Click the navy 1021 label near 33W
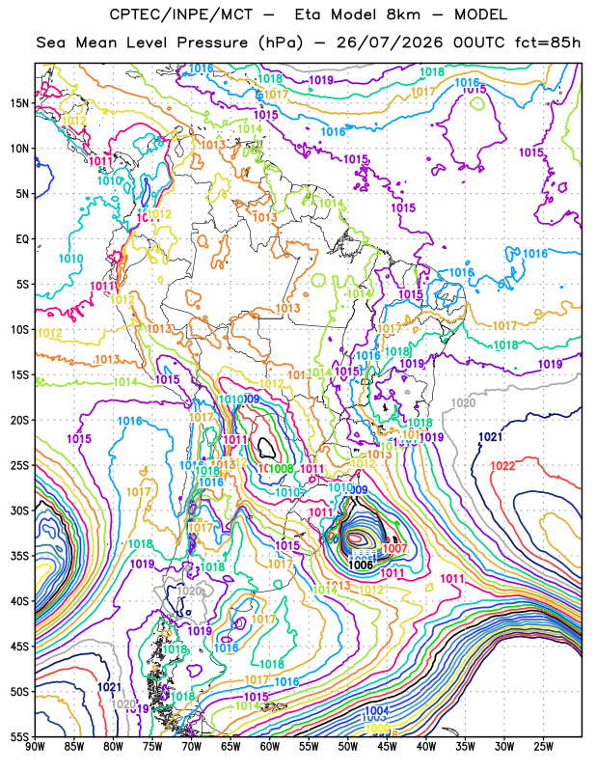Screen dimensions: 596x772 pyautogui.click(x=490, y=437)
